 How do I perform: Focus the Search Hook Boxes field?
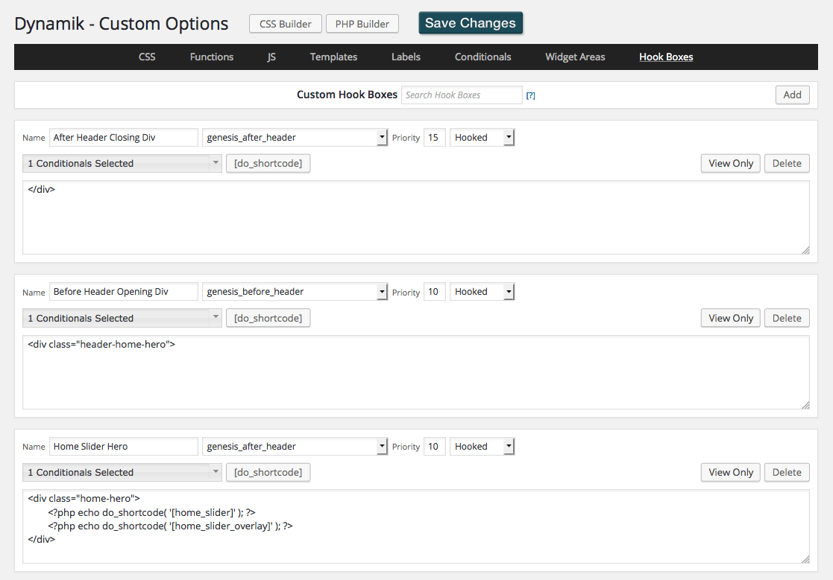(462, 95)
